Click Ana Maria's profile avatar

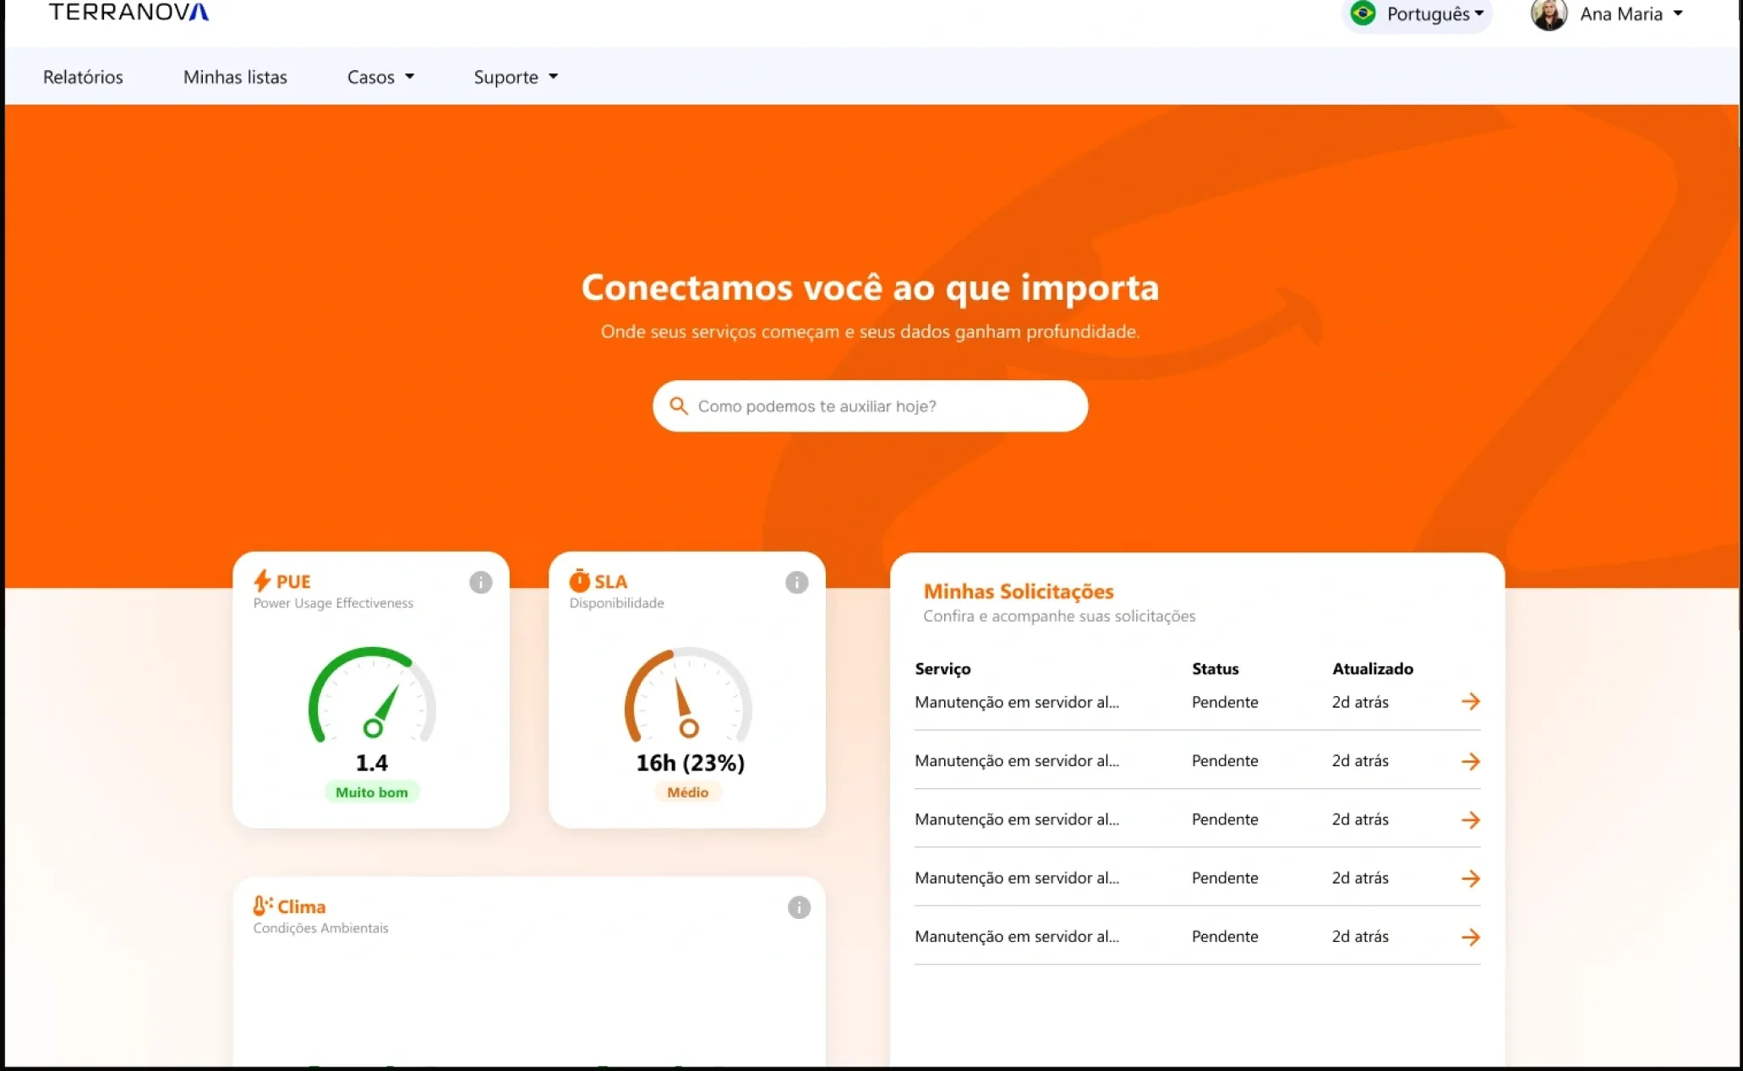click(x=1549, y=14)
